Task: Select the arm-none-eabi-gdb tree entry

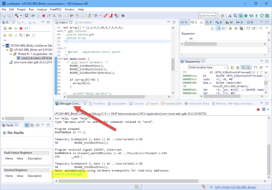Action: point(31,62)
